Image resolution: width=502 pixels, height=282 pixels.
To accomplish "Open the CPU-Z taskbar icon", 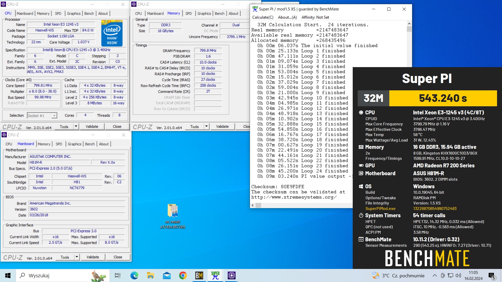I will click(232, 275).
